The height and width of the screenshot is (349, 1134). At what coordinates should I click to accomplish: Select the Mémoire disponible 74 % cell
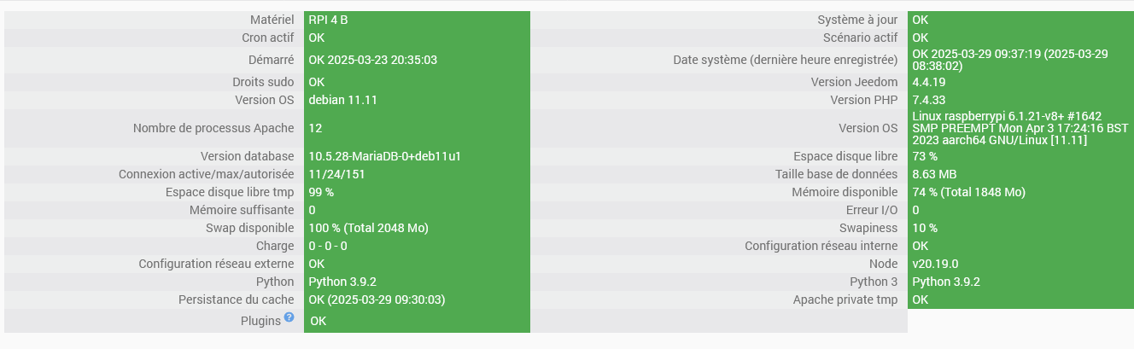point(1020,192)
